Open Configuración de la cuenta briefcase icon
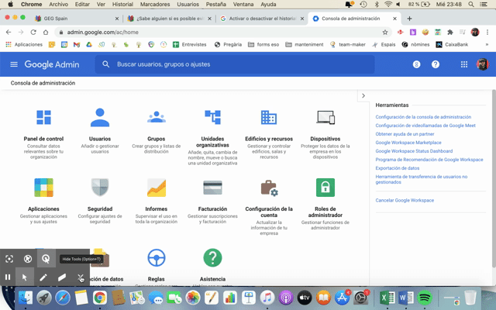Image resolution: width=496 pixels, height=310 pixels. 269,188
